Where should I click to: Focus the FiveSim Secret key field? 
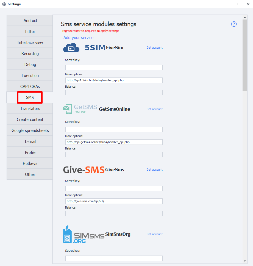[x=114, y=68]
